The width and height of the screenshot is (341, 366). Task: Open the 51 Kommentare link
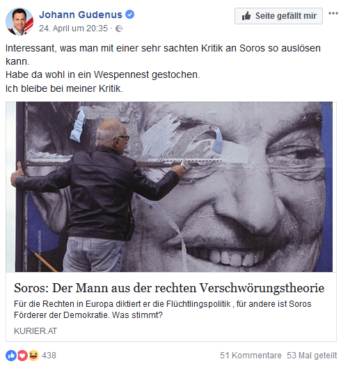[x=251, y=356]
